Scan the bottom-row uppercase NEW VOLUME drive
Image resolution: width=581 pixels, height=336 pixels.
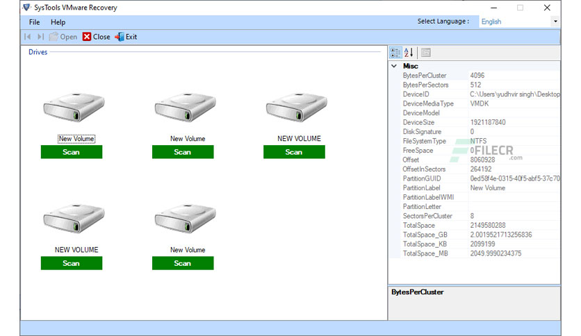coord(72,263)
